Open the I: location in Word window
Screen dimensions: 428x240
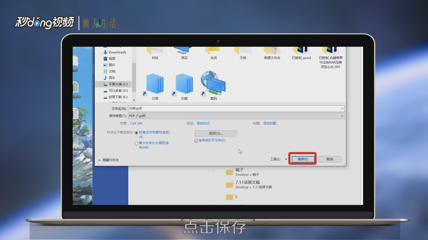[x=232, y=197]
